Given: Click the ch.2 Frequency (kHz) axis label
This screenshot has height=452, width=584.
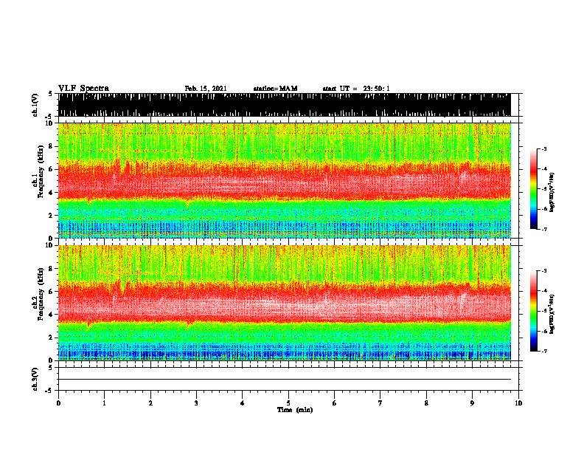Looking at the screenshot, I should pos(38,294).
